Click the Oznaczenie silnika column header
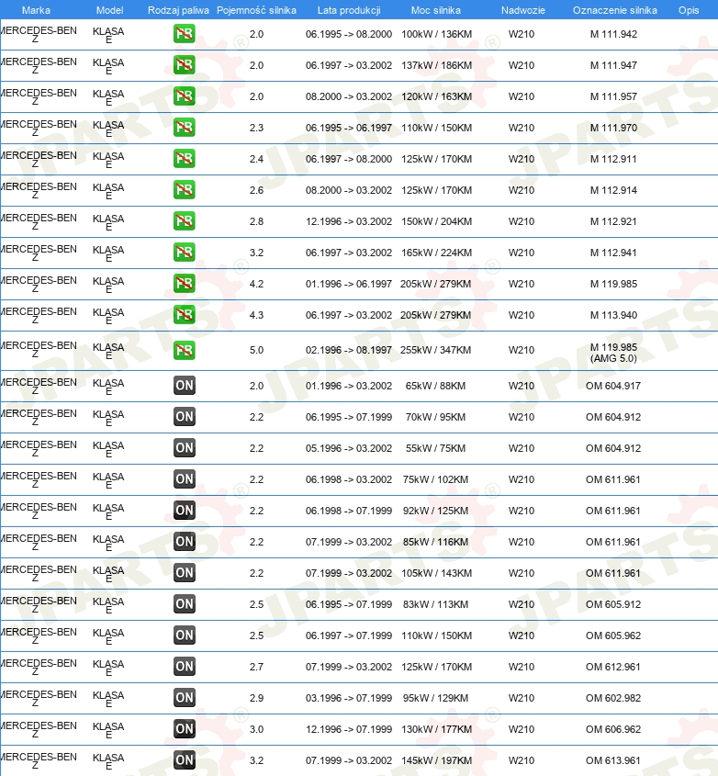Screen dimensions: 718x776 coord(614,10)
